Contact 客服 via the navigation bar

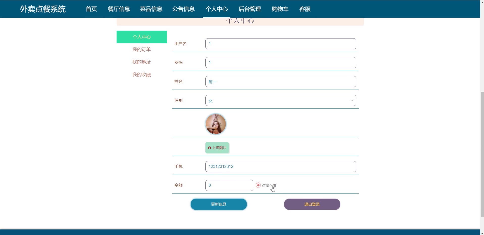coord(305,9)
